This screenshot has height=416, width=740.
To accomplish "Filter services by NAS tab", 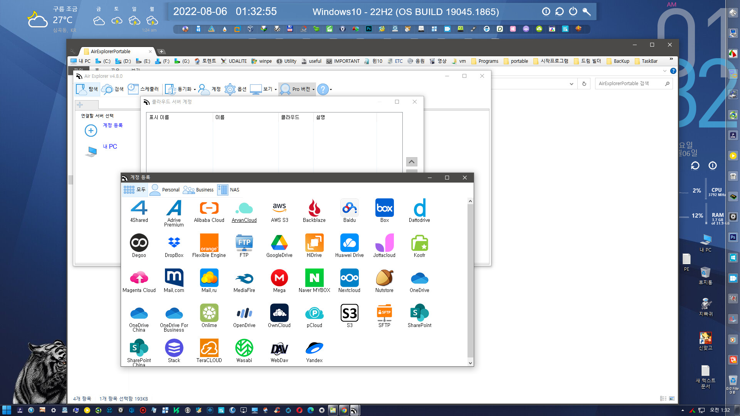I will point(229,190).
